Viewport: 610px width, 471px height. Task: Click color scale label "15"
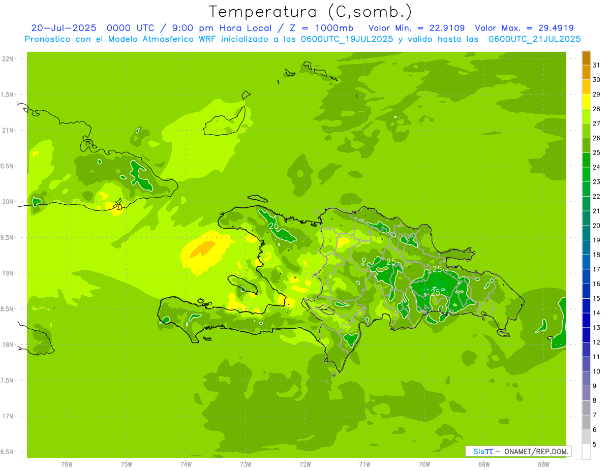597,299
